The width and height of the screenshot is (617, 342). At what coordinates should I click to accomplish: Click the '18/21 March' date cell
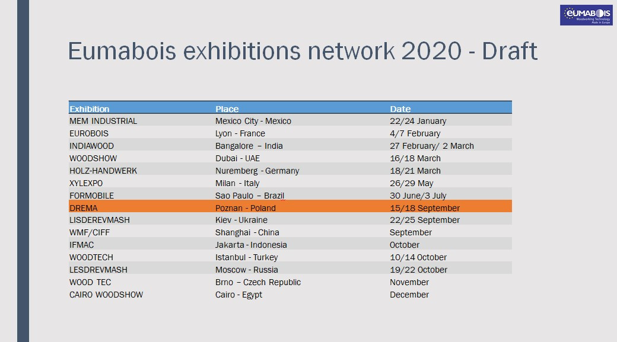tap(415, 171)
